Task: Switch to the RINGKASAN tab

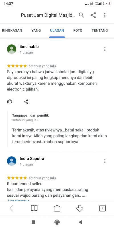Action: click(12, 30)
